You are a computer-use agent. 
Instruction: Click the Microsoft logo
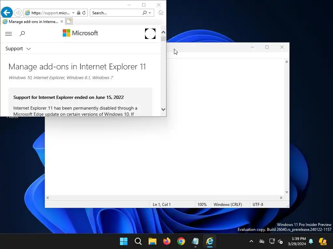[80, 33]
